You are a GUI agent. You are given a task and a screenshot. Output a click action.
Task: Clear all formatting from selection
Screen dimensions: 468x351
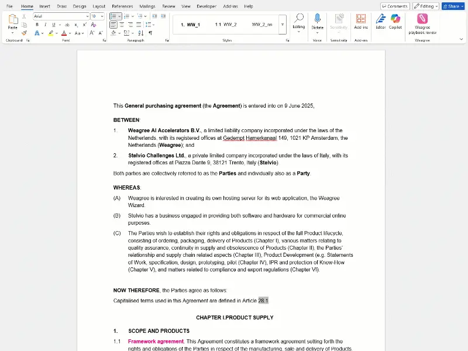(94, 25)
